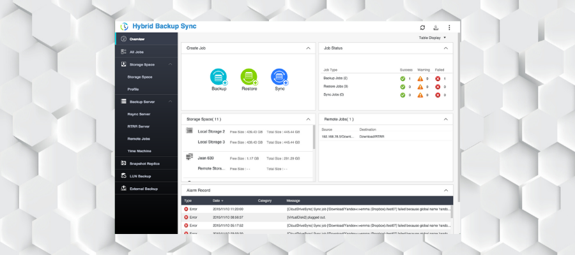Viewport: 575px width, 255px height.
Task: Click the '[VirtualDisk2] plugged out.' message
Action: click(x=306, y=217)
